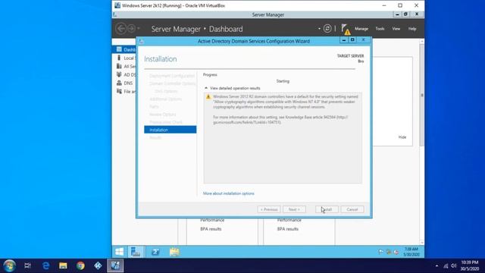Click Hide in the welcome tile

tap(402, 137)
